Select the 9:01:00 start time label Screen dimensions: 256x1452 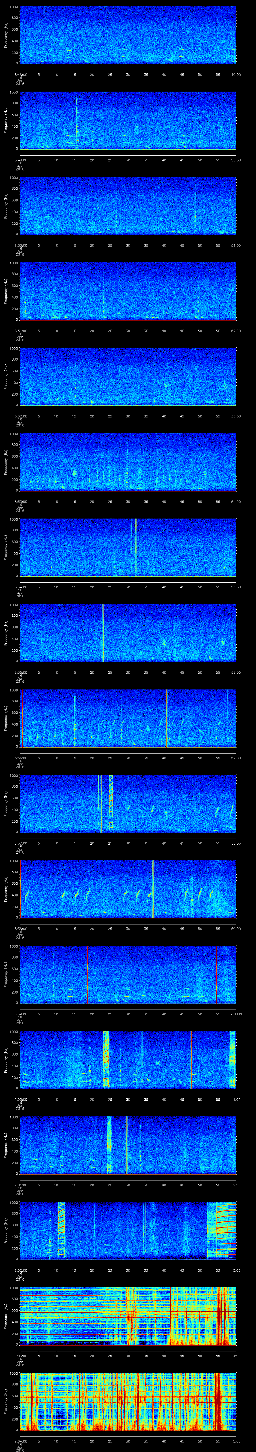pos(20,1185)
